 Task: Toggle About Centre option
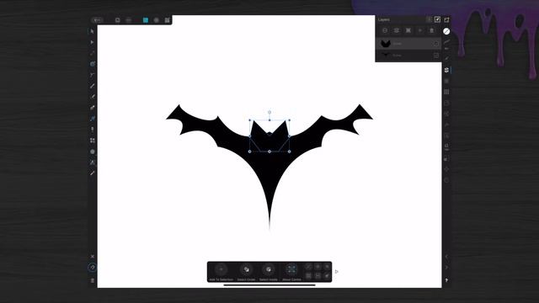291,272
